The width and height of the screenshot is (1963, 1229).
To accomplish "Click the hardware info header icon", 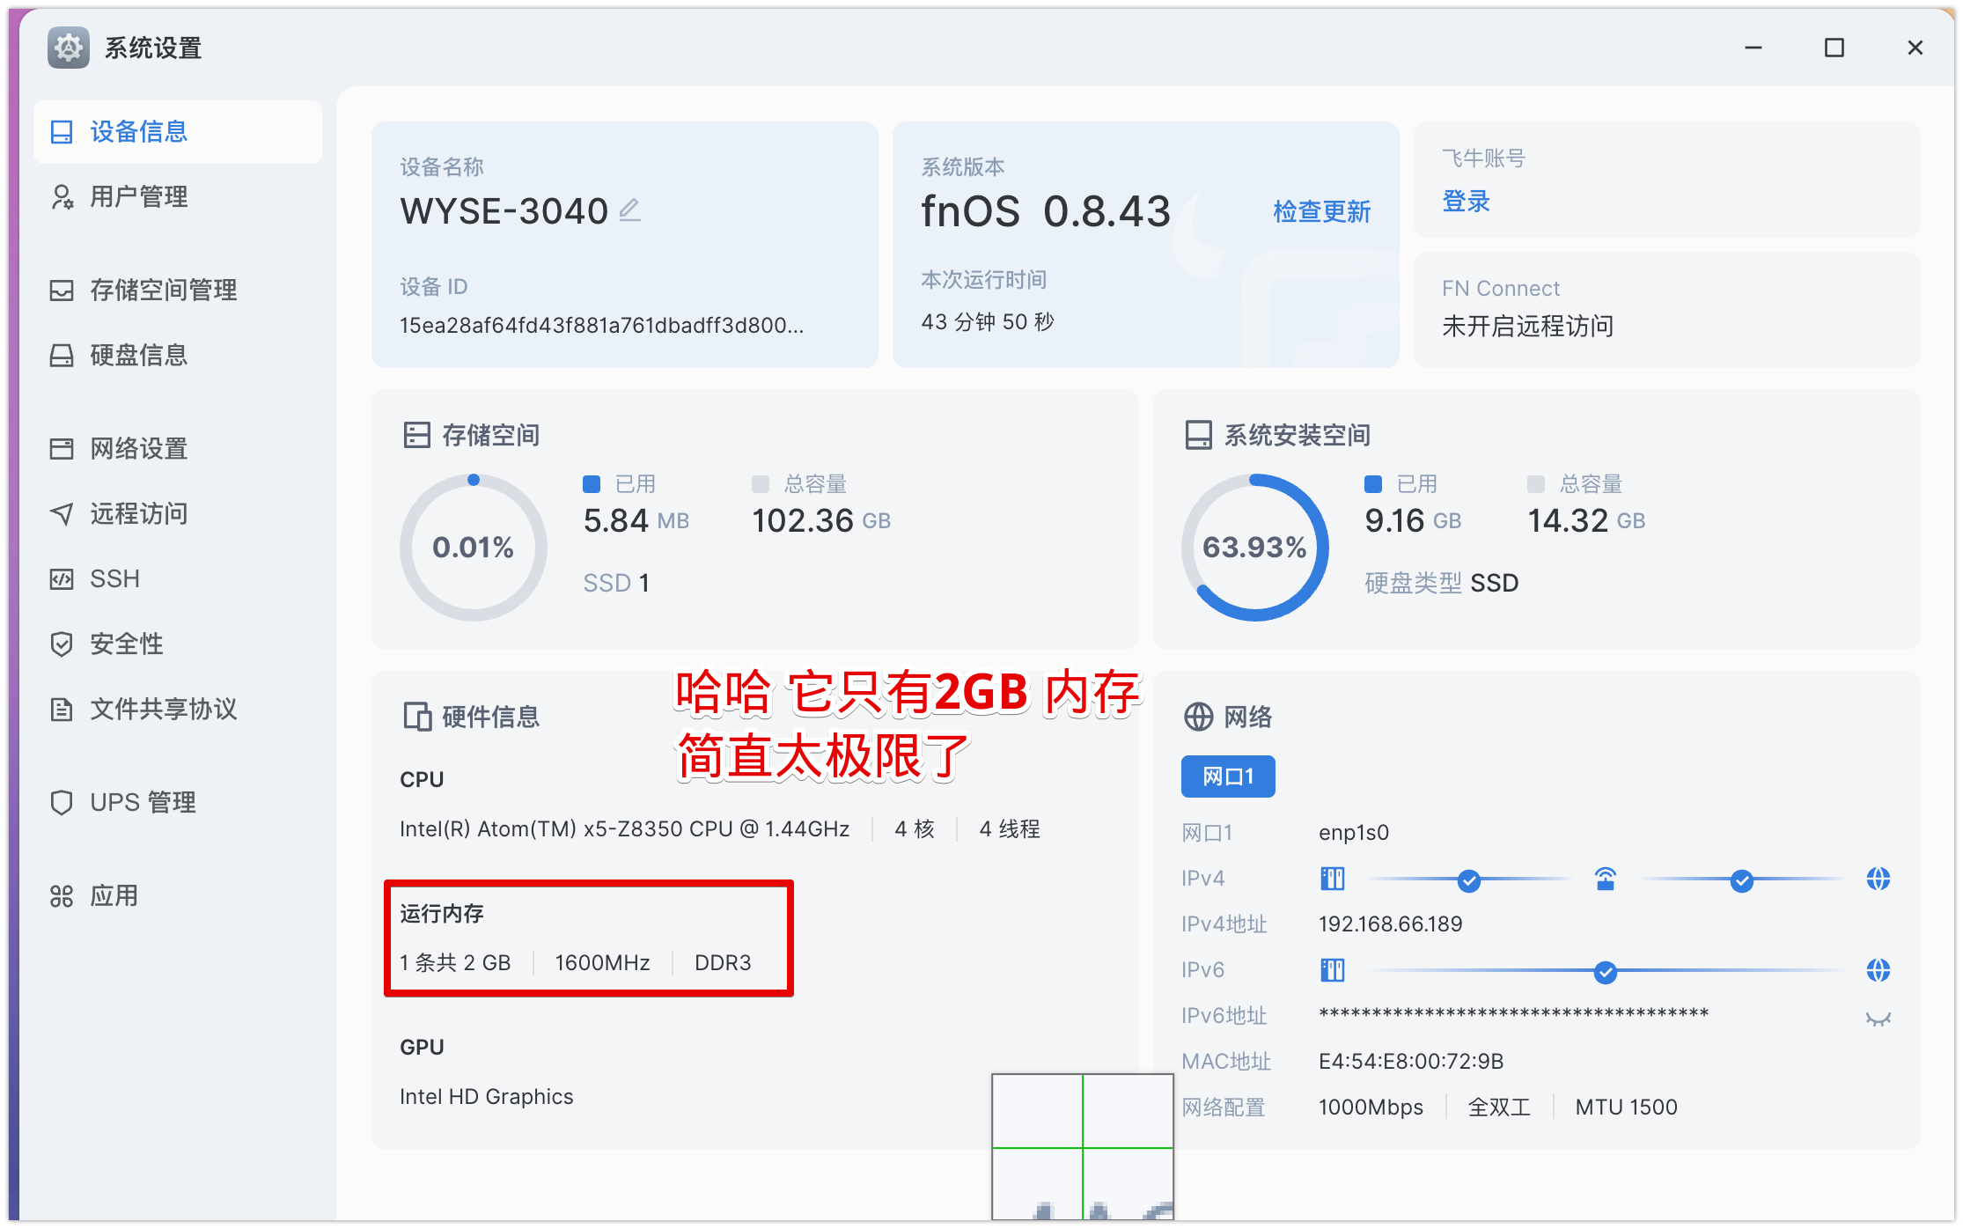I will click(x=416, y=717).
